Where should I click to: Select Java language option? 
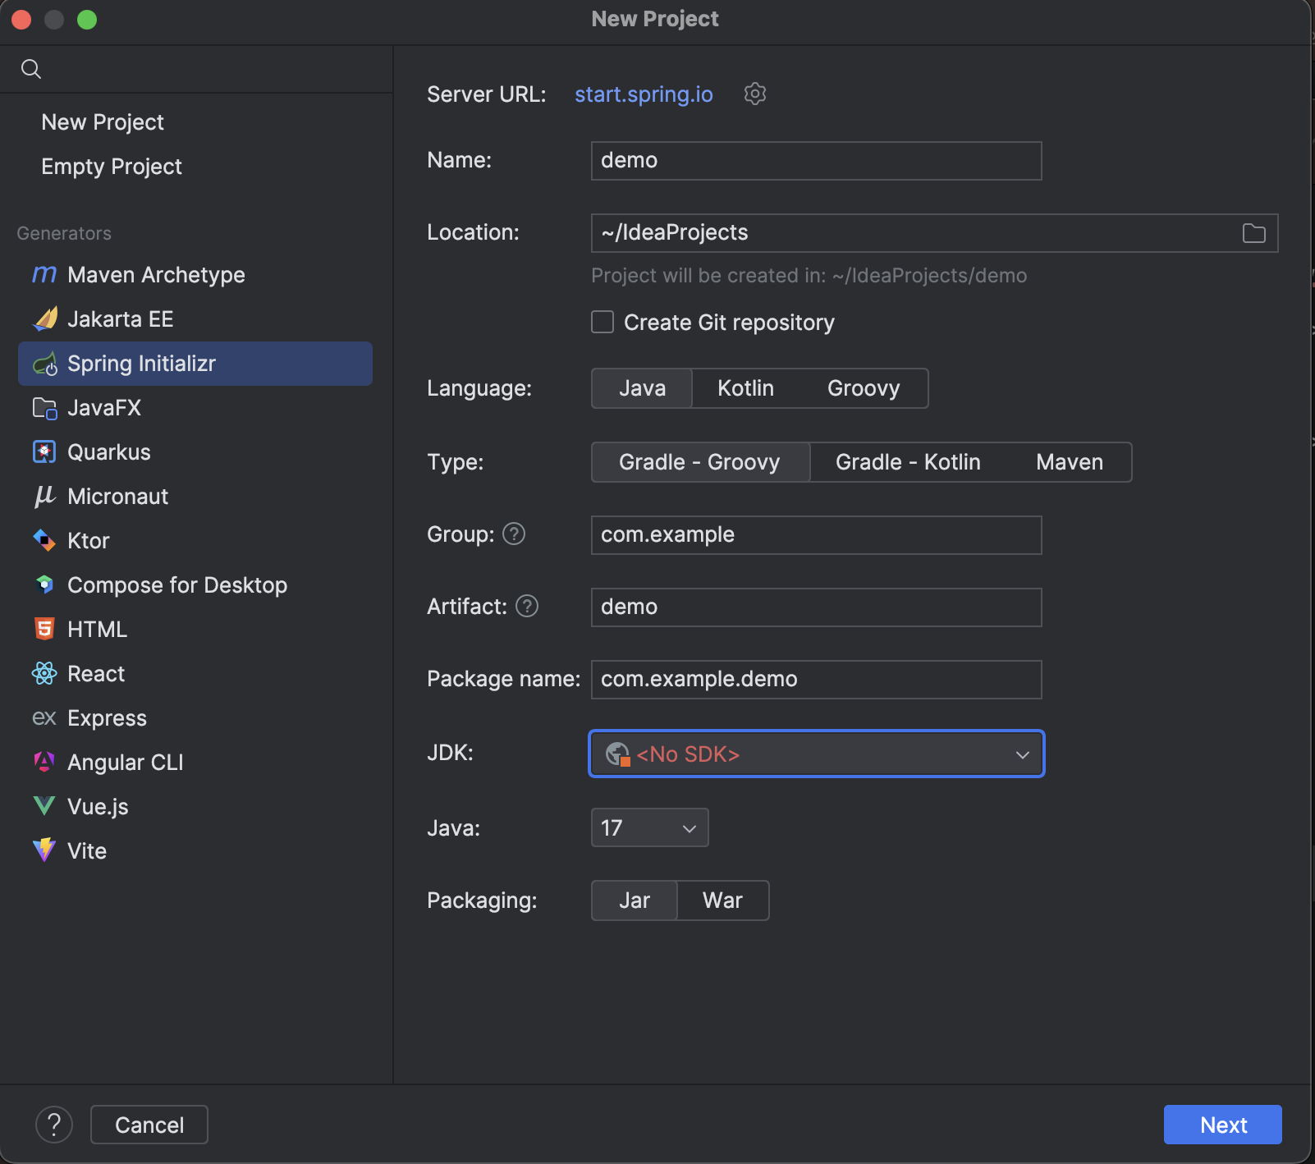tap(642, 388)
